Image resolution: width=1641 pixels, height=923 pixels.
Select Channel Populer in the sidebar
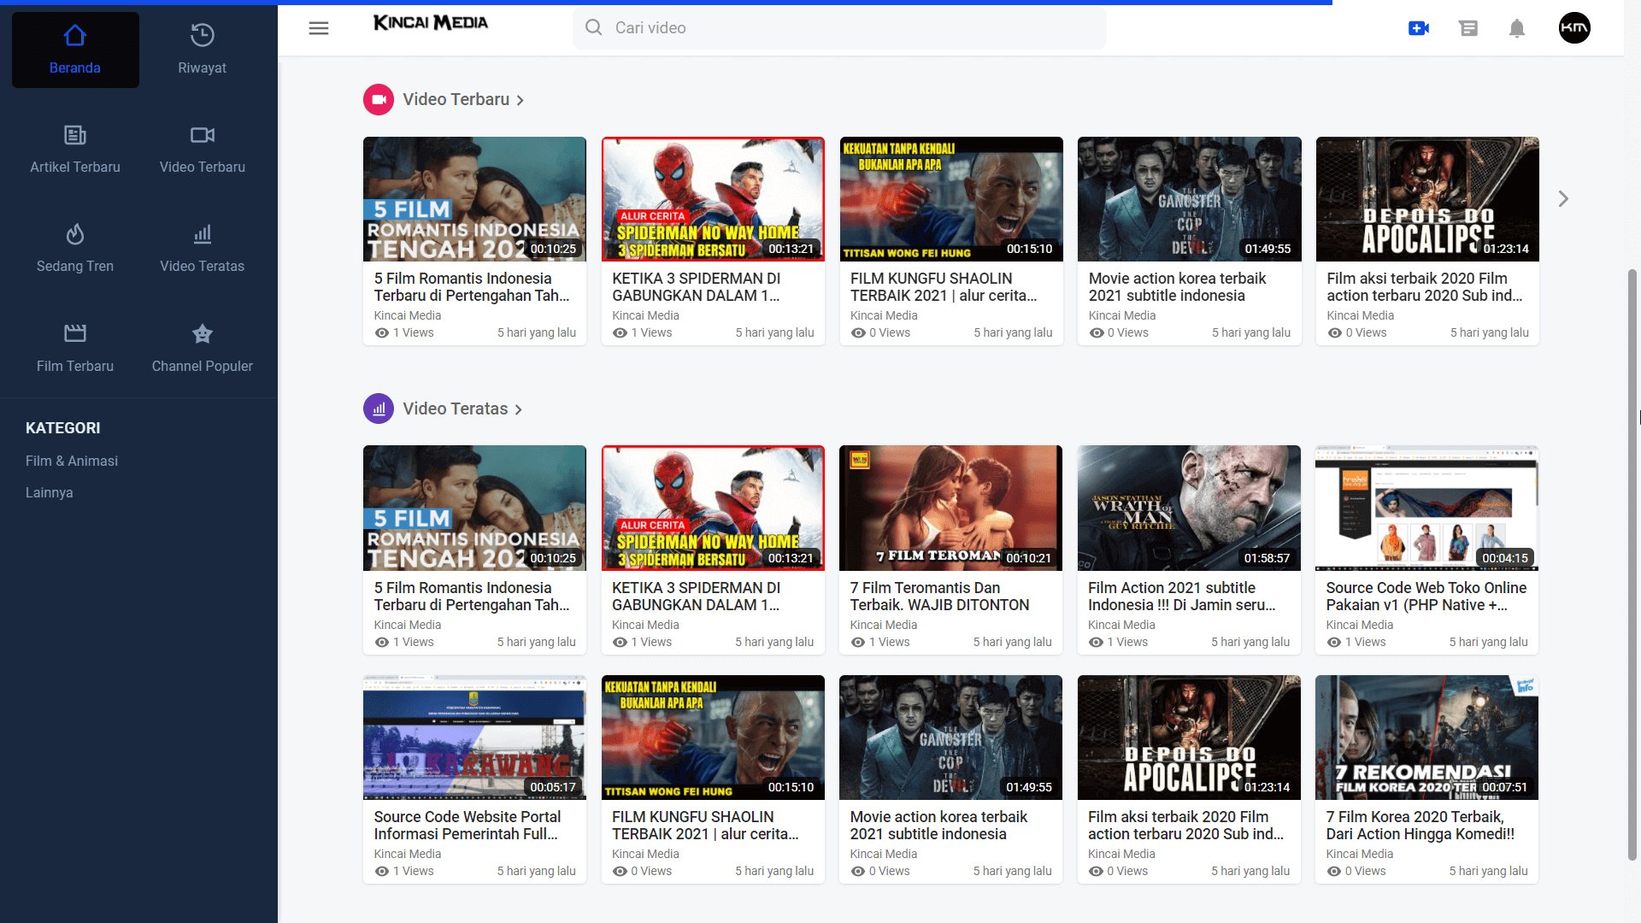202,348
